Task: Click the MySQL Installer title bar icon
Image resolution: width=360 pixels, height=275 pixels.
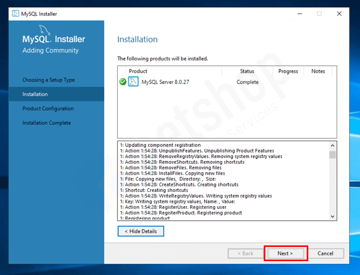Action: click(15, 14)
